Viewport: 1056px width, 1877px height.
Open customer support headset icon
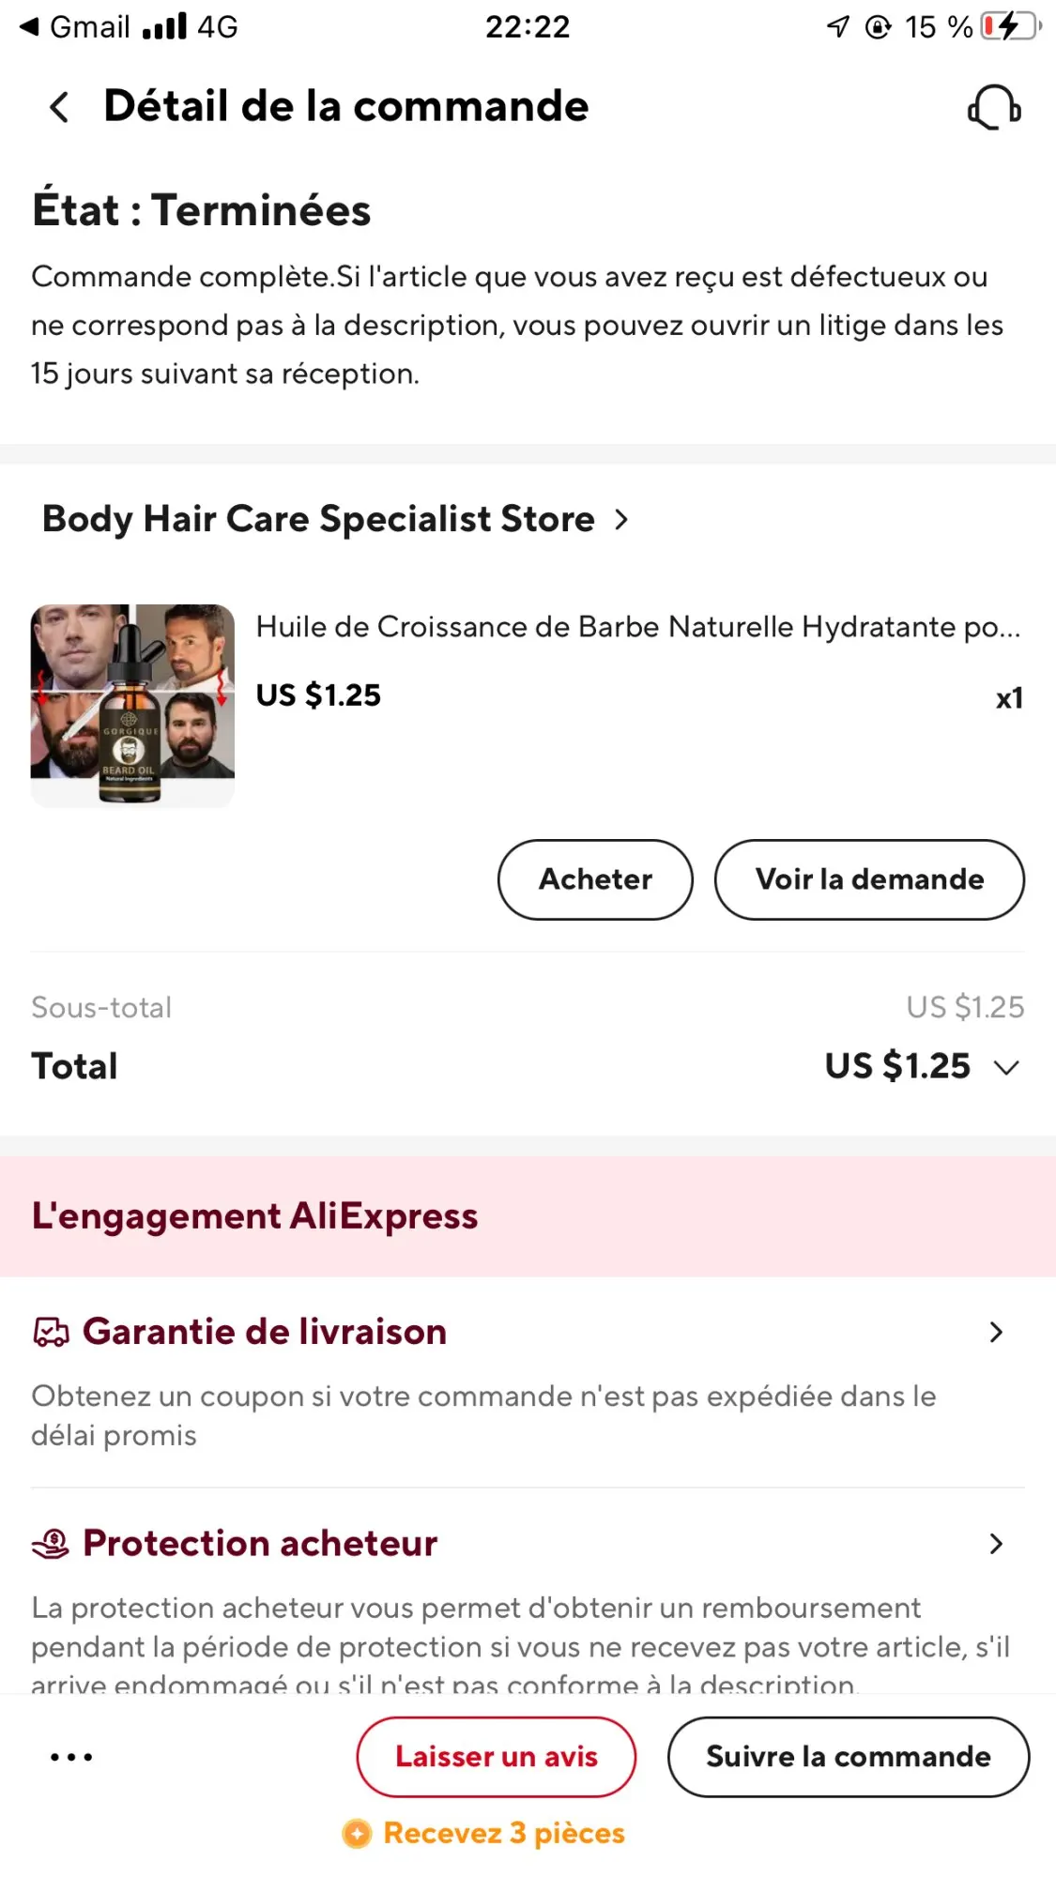click(994, 107)
